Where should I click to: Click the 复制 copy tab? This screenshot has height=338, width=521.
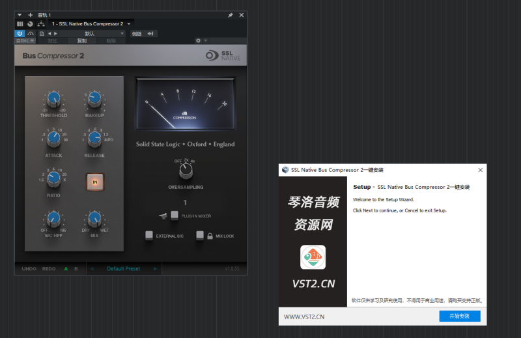(81, 40)
